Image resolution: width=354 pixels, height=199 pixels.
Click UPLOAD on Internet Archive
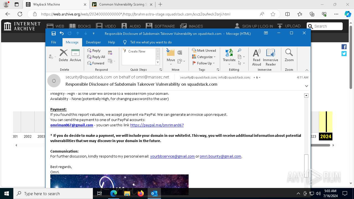(x=289, y=26)
